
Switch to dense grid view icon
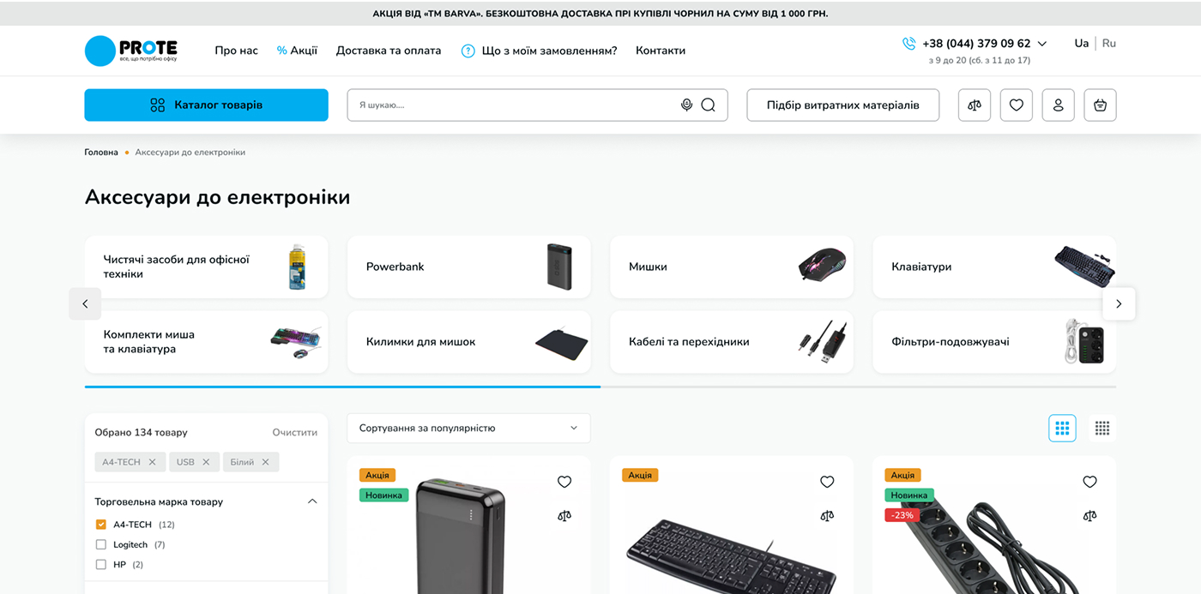point(1102,428)
